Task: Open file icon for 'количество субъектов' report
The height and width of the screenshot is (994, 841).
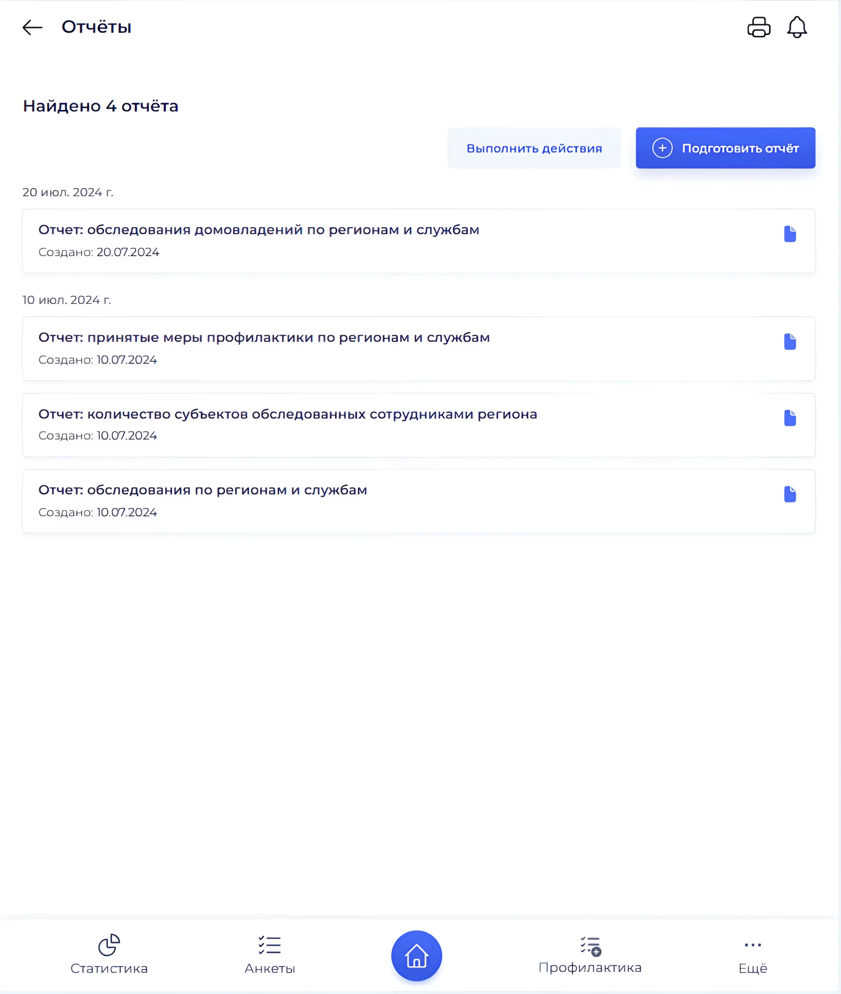Action: point(790,418)
